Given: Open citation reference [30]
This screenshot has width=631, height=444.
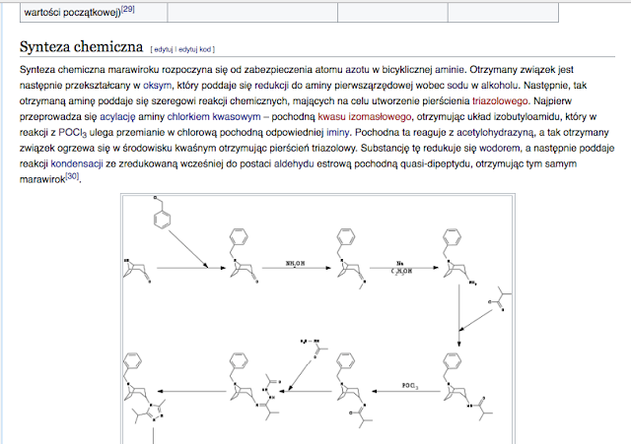Looking at the screenshot, I should click(x=72, y=176).
